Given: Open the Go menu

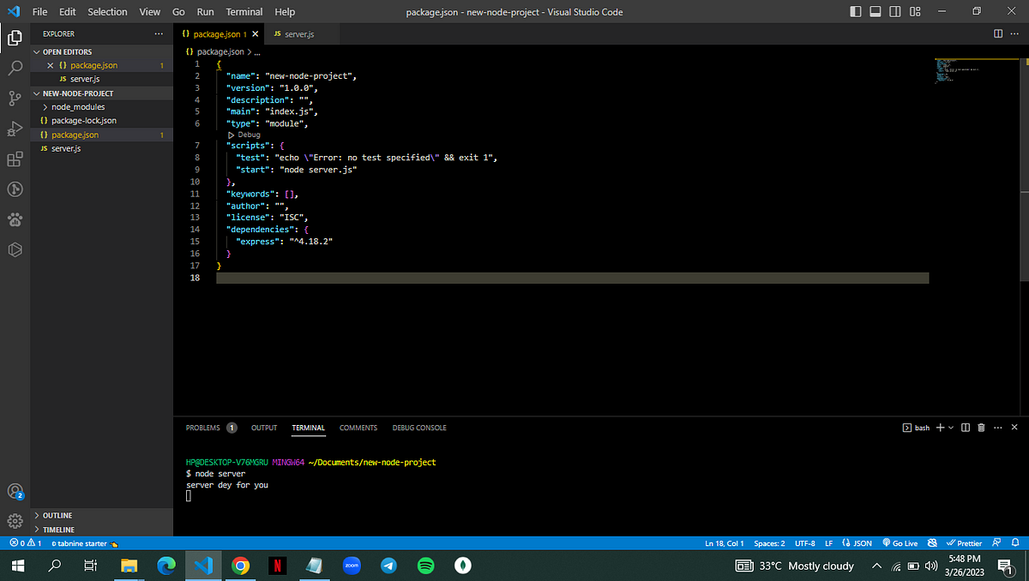Looking at the screenshot, I should point(178,12).
